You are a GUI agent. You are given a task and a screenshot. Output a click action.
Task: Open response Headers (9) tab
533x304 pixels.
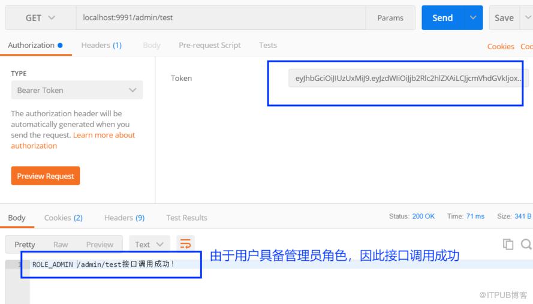125,218
